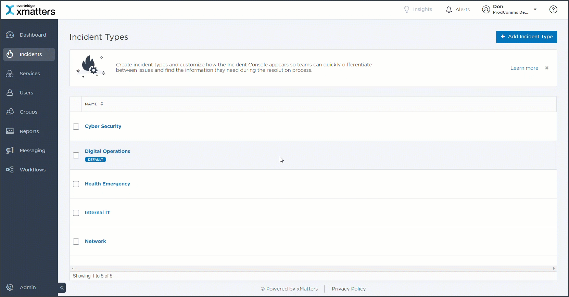Open Internal IT incident type

click(98, 212)
